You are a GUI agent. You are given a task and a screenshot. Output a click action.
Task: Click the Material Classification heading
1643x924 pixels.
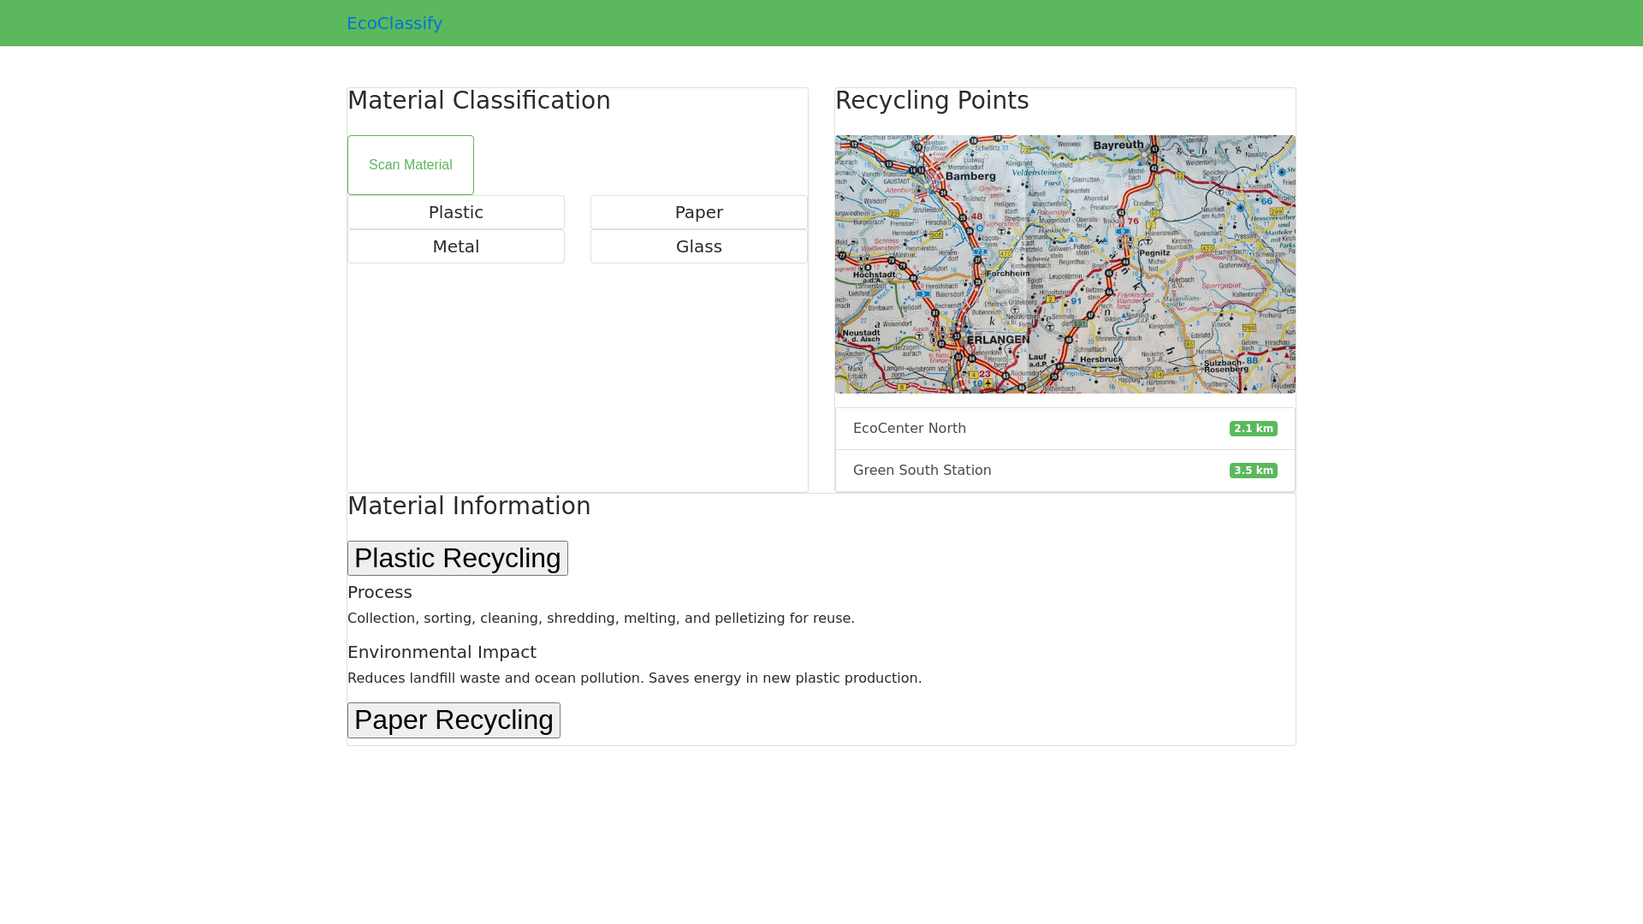point(479,101)
